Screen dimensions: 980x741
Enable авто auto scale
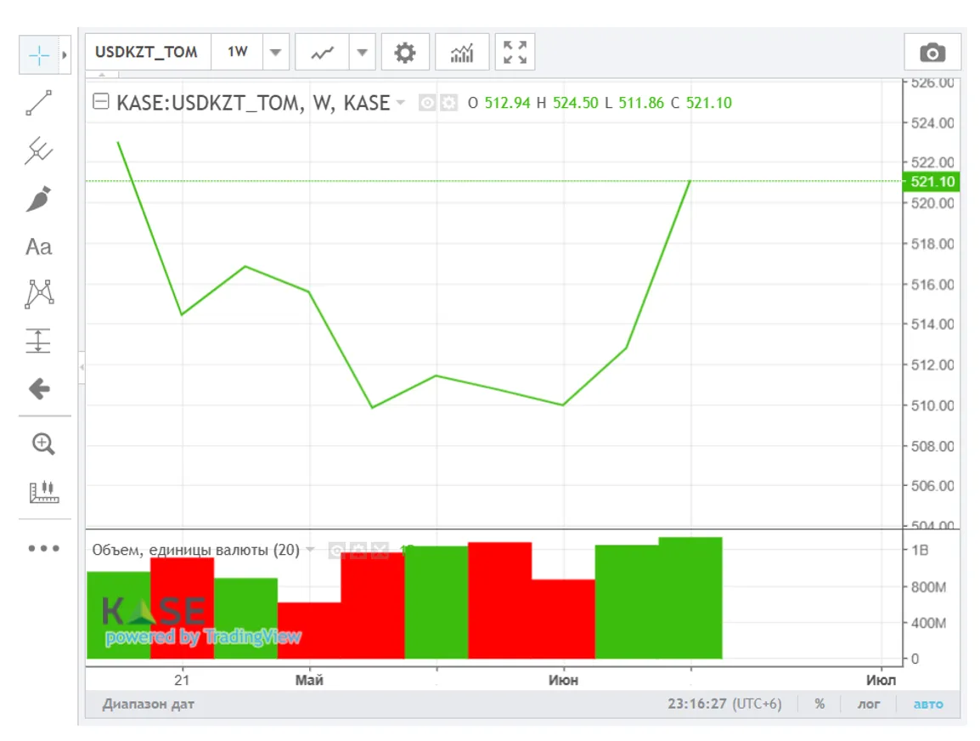point(928,704)
